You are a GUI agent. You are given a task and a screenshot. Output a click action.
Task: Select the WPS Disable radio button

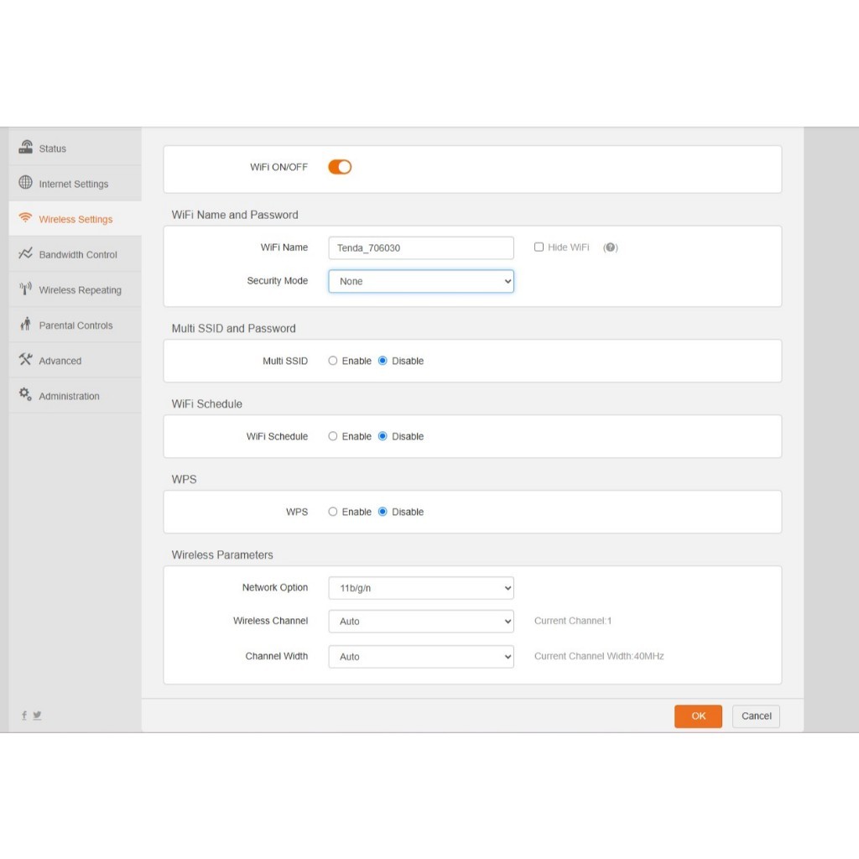coord(383,512)
